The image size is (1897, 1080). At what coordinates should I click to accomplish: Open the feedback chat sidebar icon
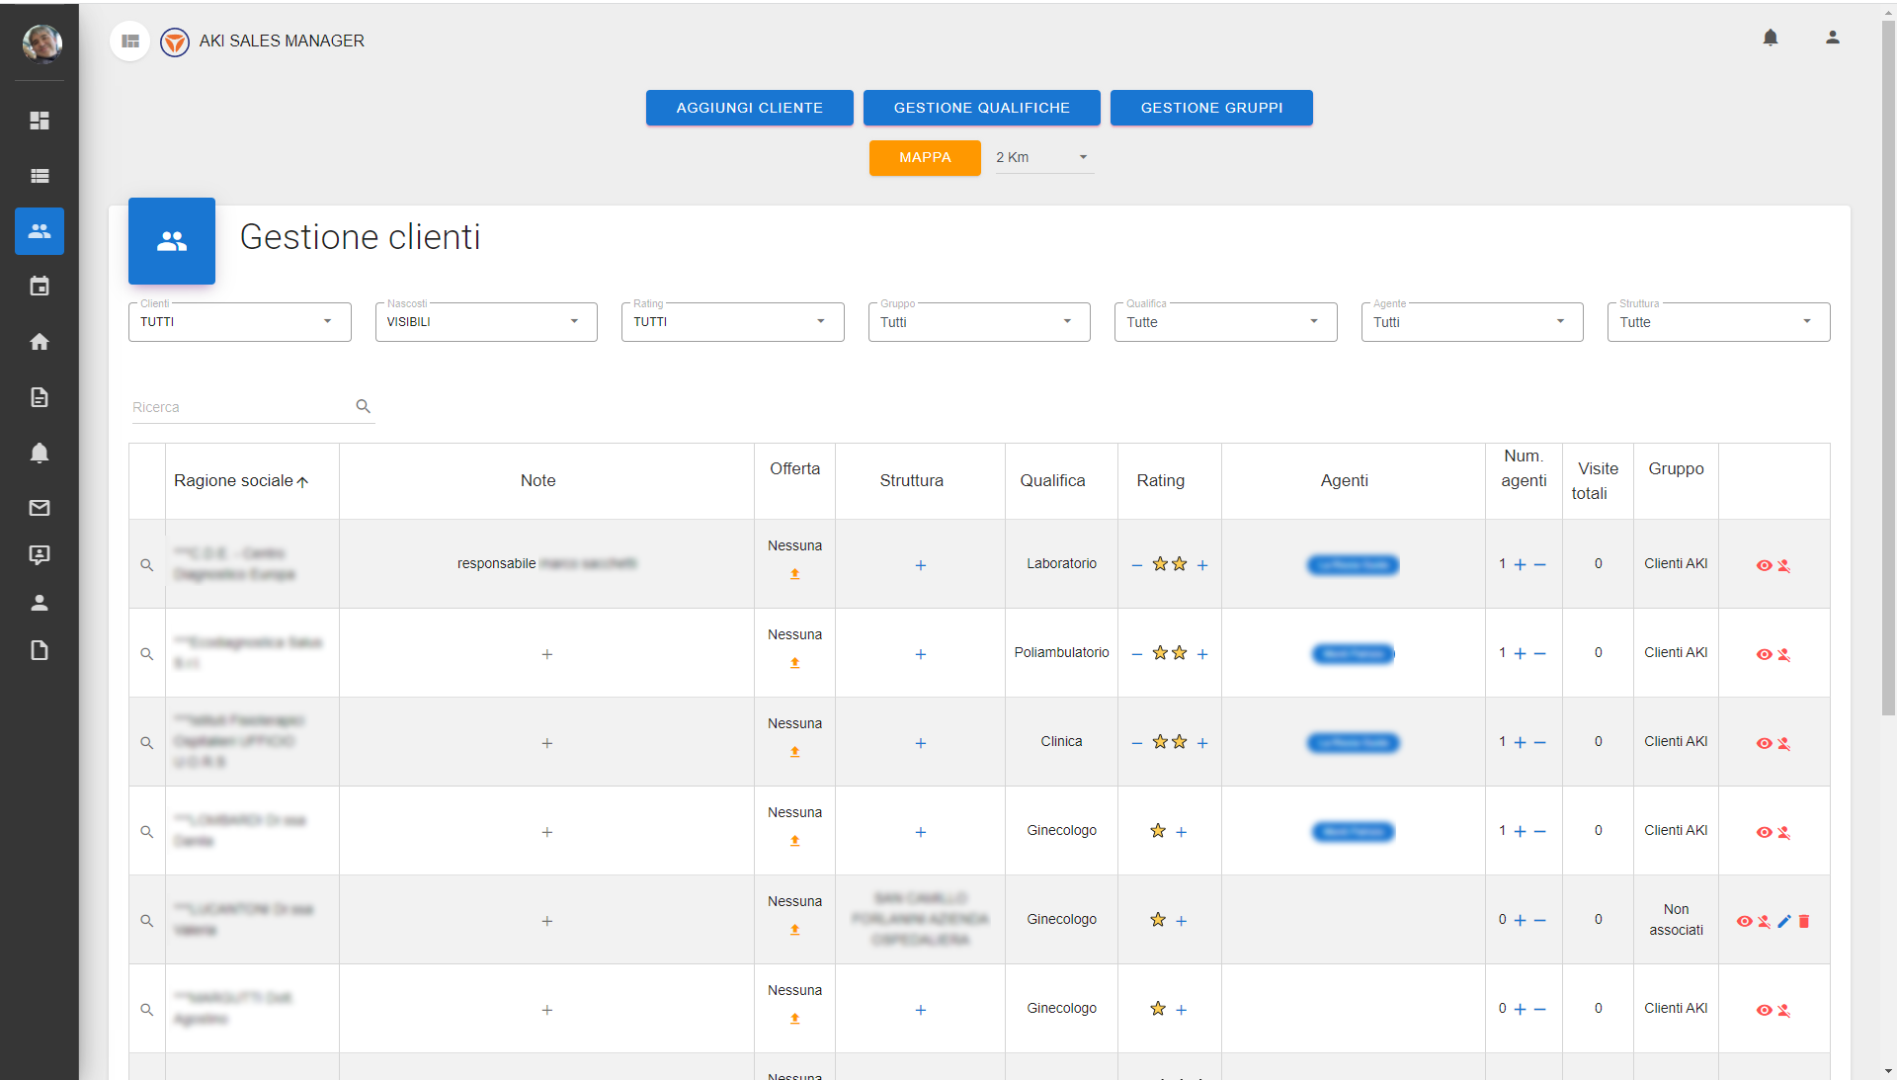[x=40, y=555]
